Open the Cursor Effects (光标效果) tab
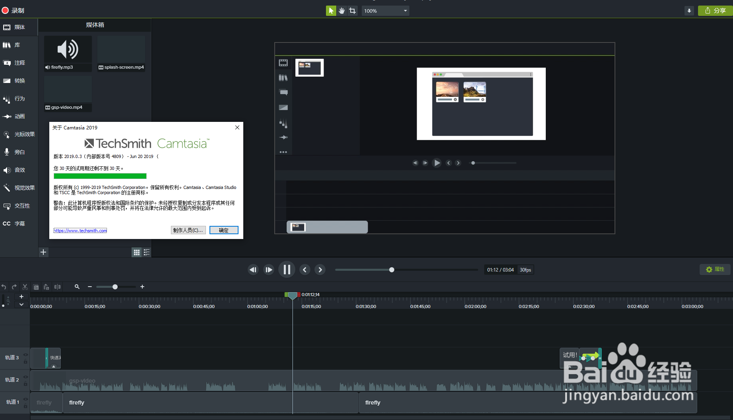Screen dimensions: 733x420 19,134
